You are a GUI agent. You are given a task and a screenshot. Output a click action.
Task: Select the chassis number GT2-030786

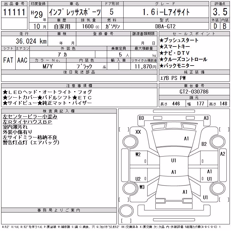(x=194, y=92)
